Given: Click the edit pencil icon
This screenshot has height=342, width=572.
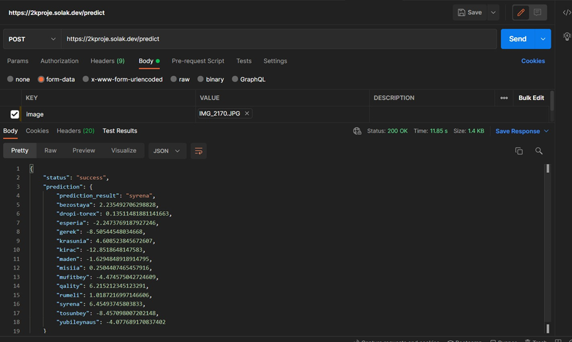Looking at the screenshot, I should point(520,13).
